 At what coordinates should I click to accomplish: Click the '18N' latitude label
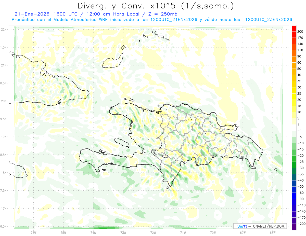pos(4,173)
